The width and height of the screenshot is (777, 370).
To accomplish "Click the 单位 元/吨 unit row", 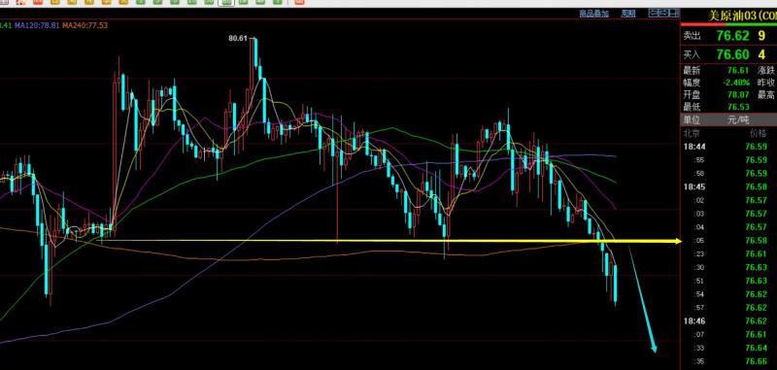I will coord(728,119).
